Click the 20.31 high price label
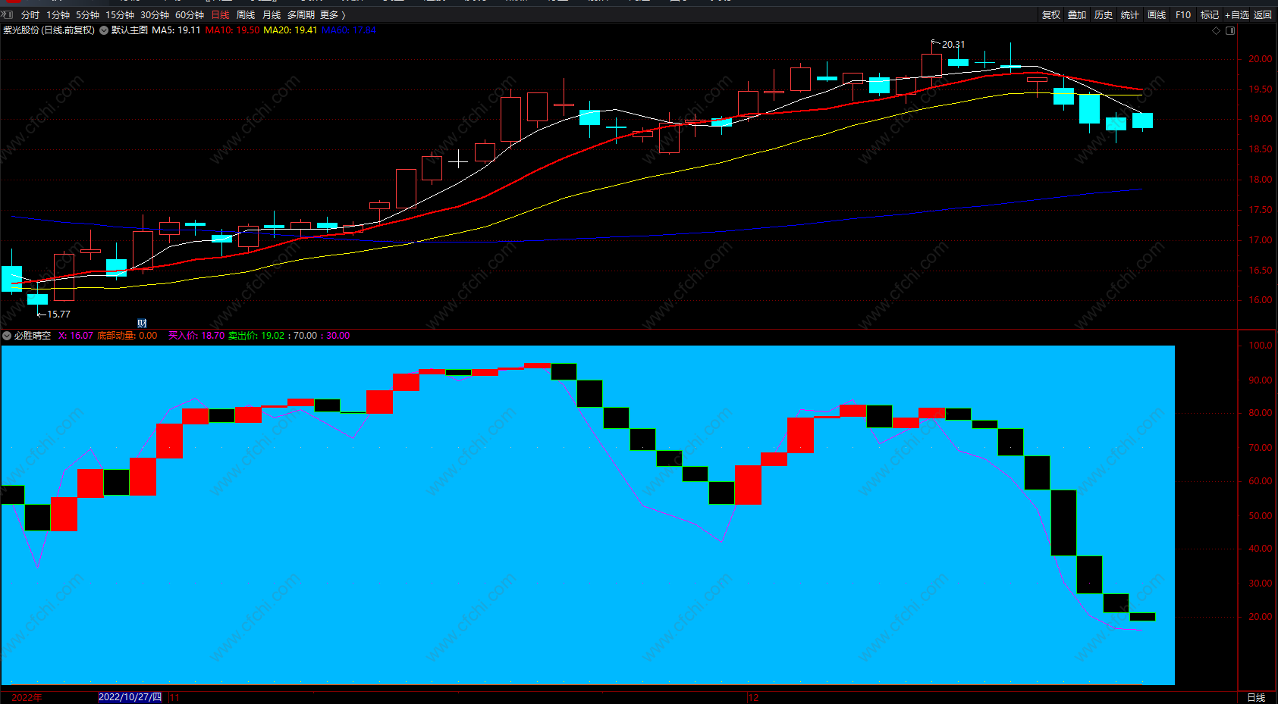This screenshot has height=704, width=1278. point(953,45)
